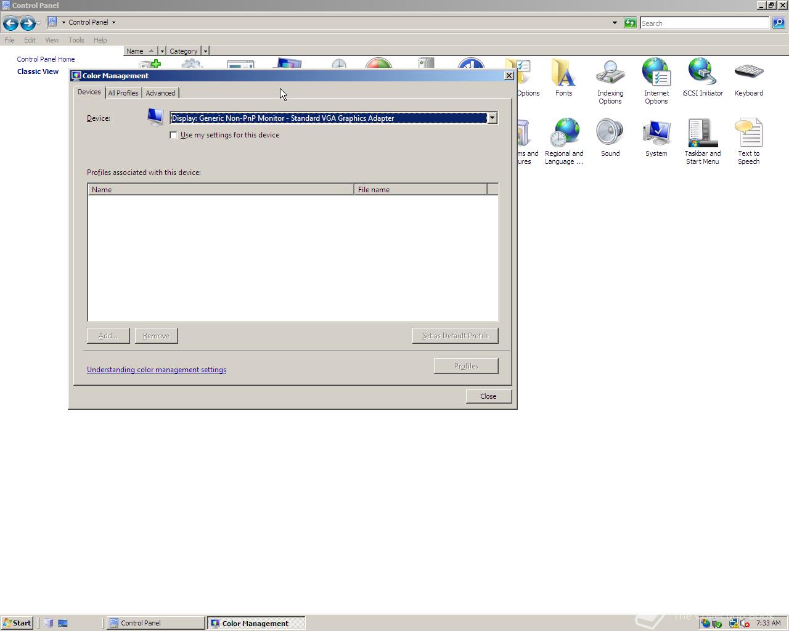Expand the arrow before Control Panel breadcrumb

tap(63, 22)
